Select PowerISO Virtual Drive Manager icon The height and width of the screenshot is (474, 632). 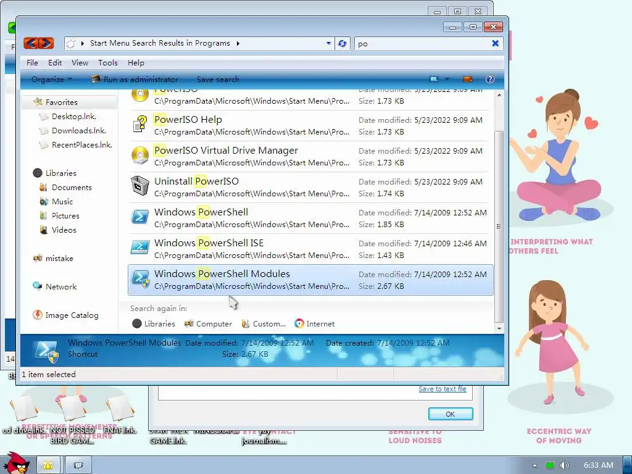(x=140, y=156)
